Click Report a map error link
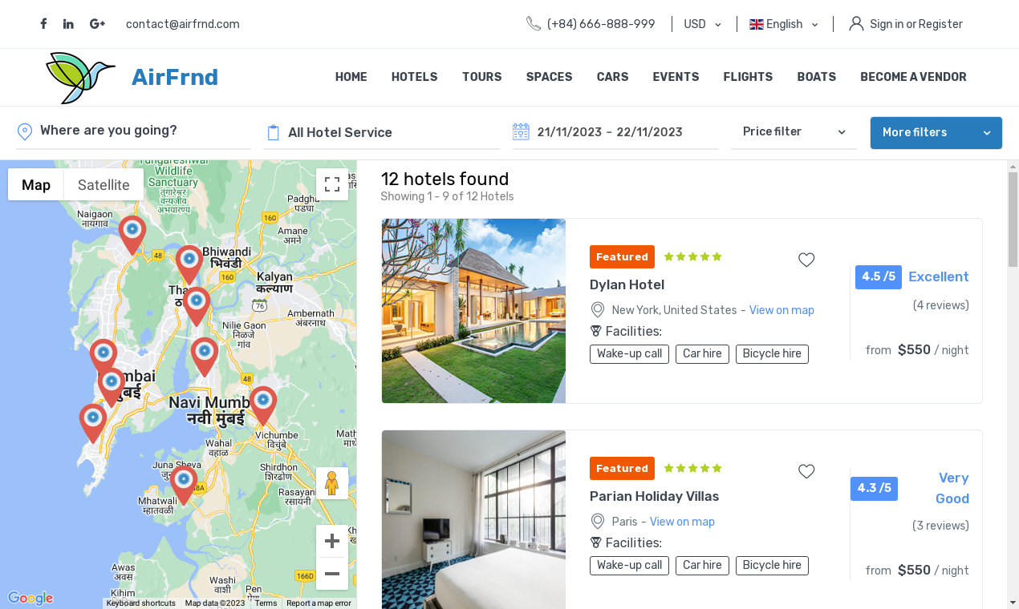Image resolution: width=1019 pixels, height=609 pixels. (319, 603)
